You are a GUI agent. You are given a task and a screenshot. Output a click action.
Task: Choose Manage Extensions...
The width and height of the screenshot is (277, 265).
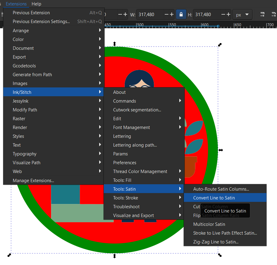point(53,181)
